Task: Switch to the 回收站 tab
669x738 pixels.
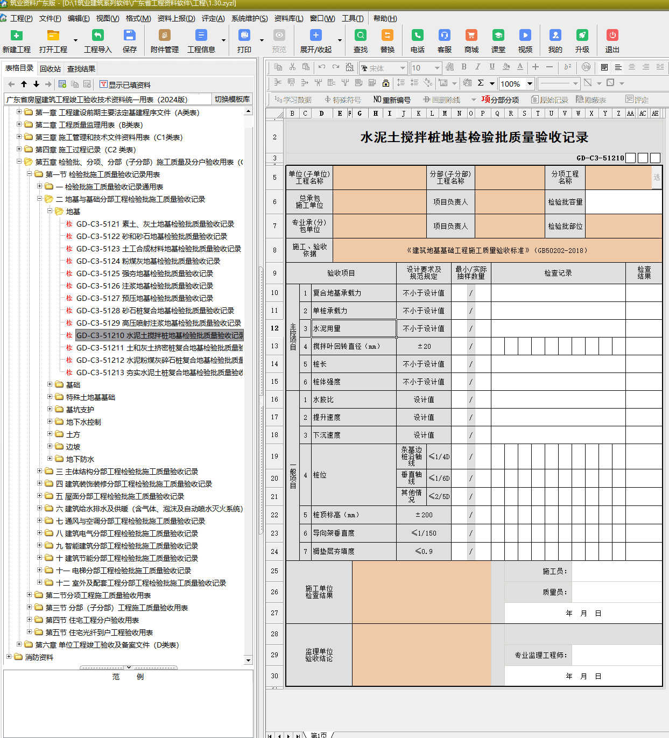Action: click(50, 69)
